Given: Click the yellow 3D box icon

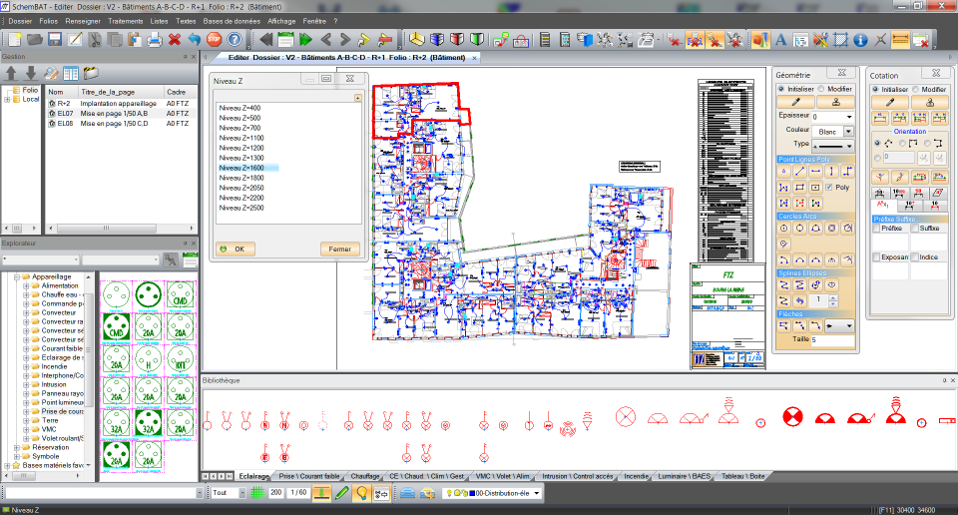Looking at the screenshot, I should pos(417,40).
